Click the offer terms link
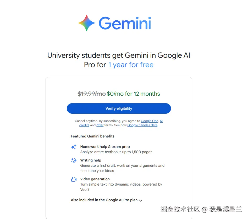 tap(100, 125)
